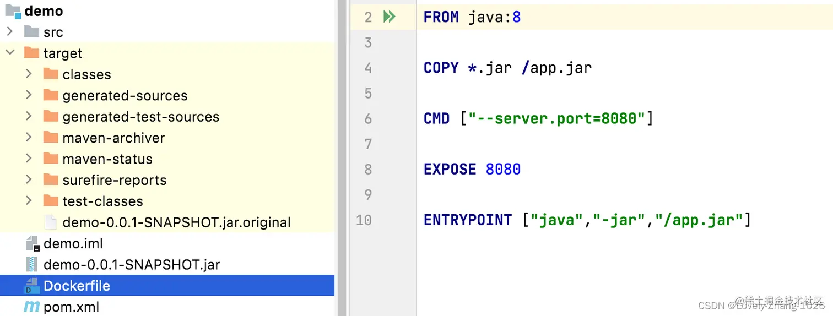The width and height of the screenshot is (833, 316).
Task: Select the target folder name
Action: pos(63,53)
